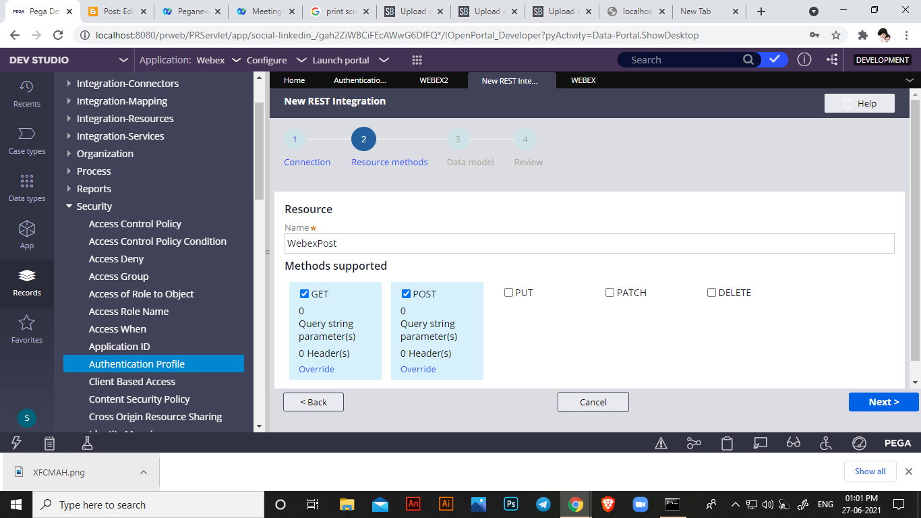Image resolution: width=921 pixels, height=518 pixels.
Task: Open the Configure menu
Action: tap(276, 60)
